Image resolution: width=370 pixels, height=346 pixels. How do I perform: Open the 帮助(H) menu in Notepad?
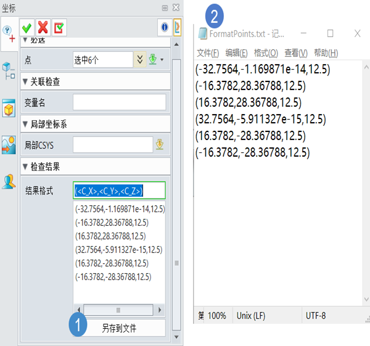pyautogui.click(x=326, y=53)
